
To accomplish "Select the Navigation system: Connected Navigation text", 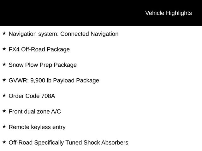I will pos(64,34).
